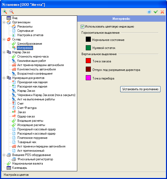167x179 pixels.
Task: Click the printer icon beside Фискальный регистратор
Action: (14, 159)
